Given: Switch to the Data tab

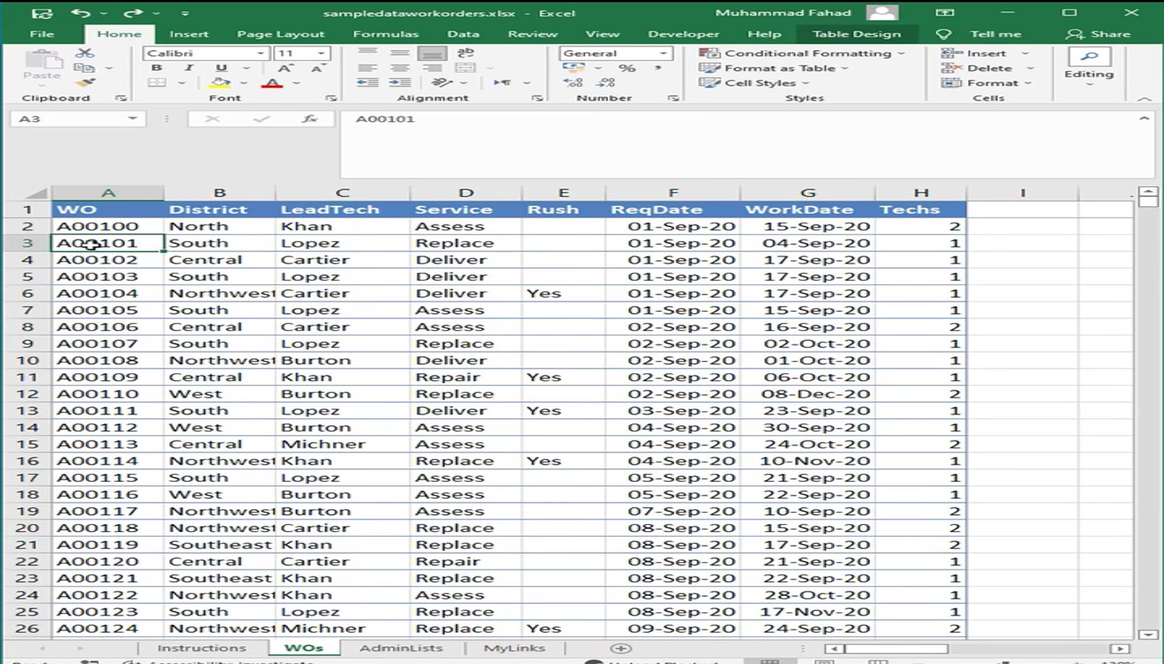Looking at the screenshot, I should tap(464, 34).
